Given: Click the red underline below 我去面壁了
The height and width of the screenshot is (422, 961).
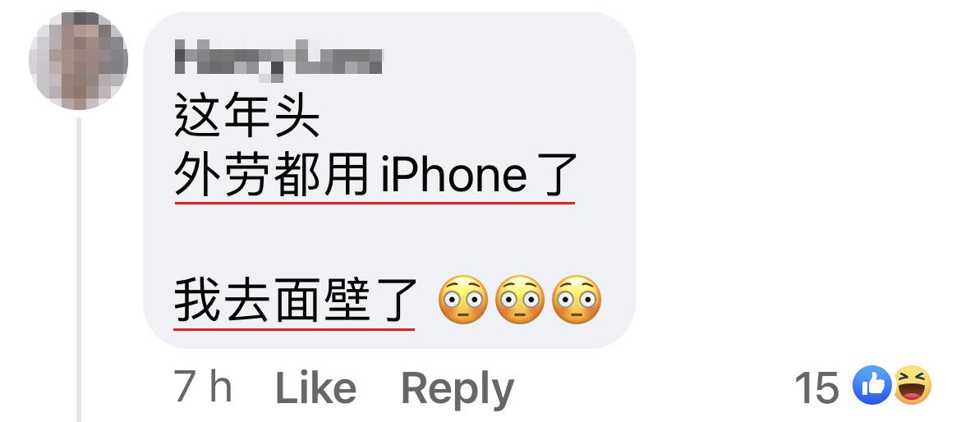Looking at the screenshot, I should pyautogui.click(x=294, y=329).
